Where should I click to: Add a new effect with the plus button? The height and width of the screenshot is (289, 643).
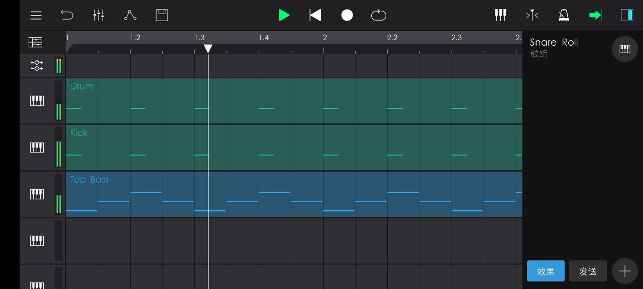pos(625,271)
